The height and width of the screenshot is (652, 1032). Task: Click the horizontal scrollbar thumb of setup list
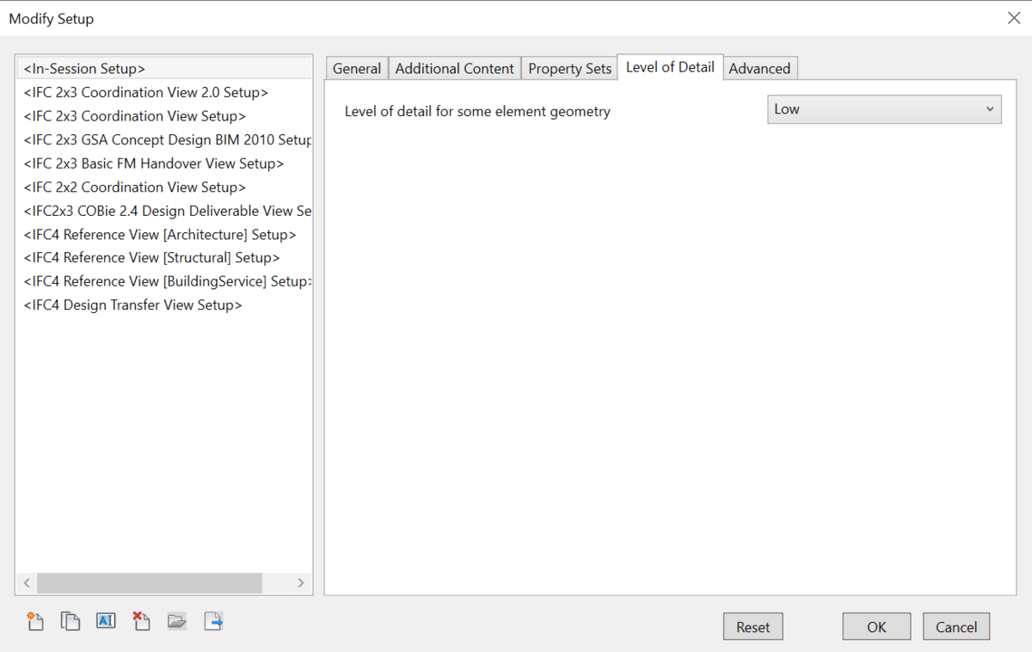click(149, 583)
